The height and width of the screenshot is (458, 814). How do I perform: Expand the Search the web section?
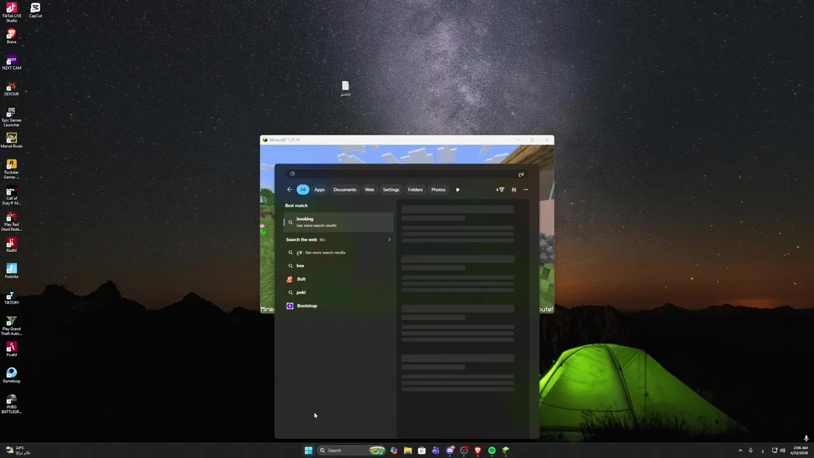pyautogui.click(x=389, y=240)
